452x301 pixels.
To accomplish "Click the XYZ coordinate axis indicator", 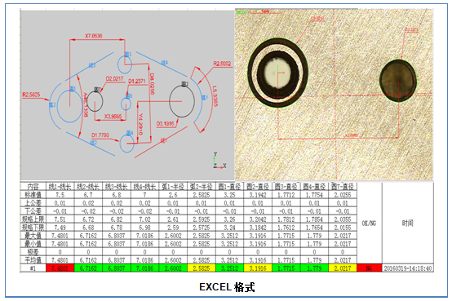I will [219, 161].
